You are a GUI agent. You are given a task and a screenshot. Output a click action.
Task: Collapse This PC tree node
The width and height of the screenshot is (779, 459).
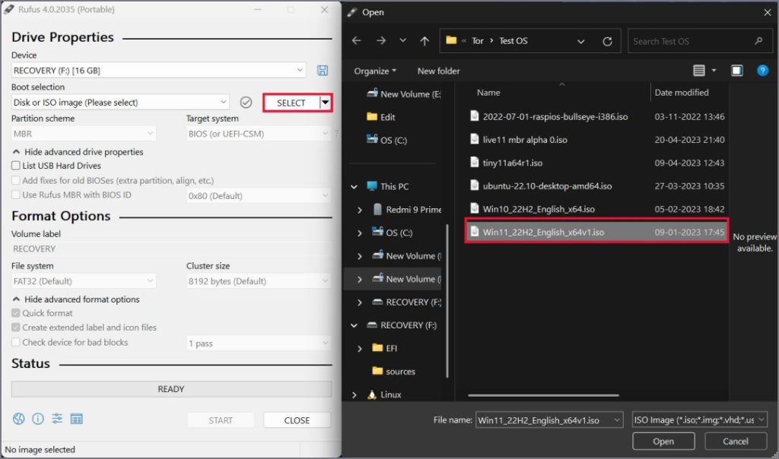click(x=355, y=187)
